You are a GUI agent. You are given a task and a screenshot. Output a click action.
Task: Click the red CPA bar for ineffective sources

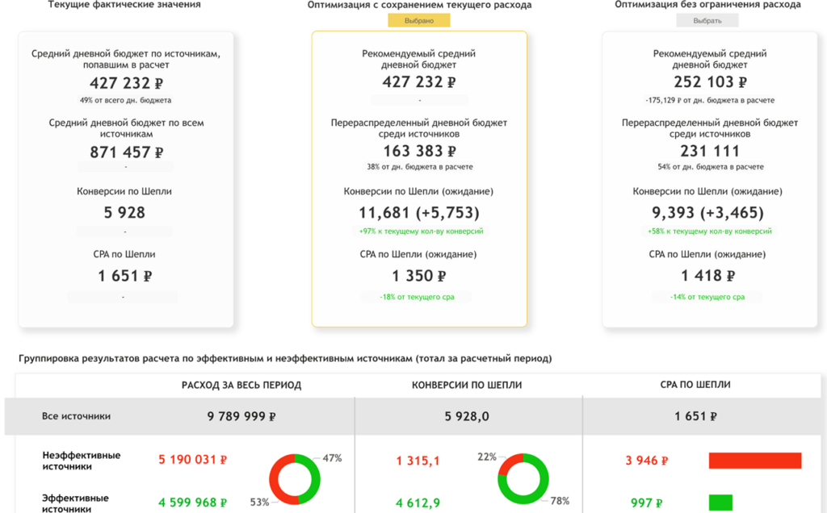point(754,460)
